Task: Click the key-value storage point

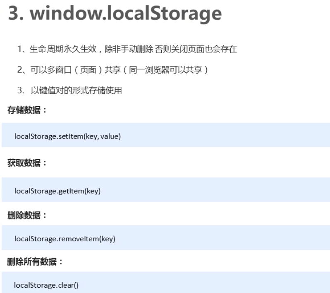Action: (x=69, y=91)
